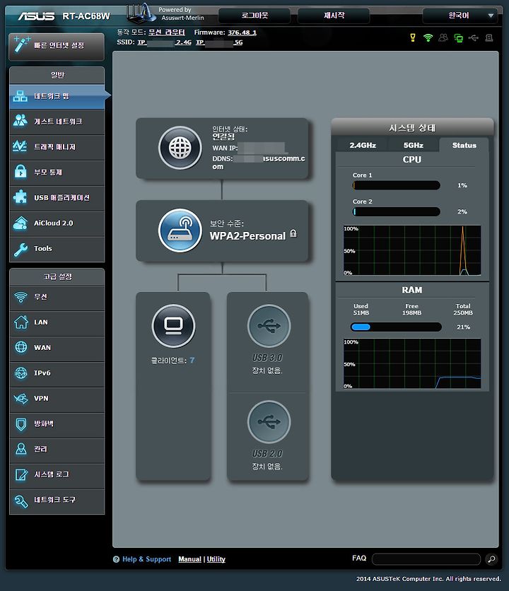Open the IPv6 globe icon
The width and height of the screenshot is (509, 591).
(x=21, y=373)
